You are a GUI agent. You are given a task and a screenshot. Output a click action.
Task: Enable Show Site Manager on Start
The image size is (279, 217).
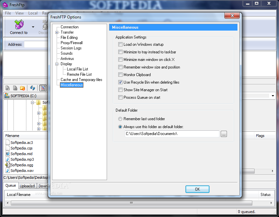[120, 90]
